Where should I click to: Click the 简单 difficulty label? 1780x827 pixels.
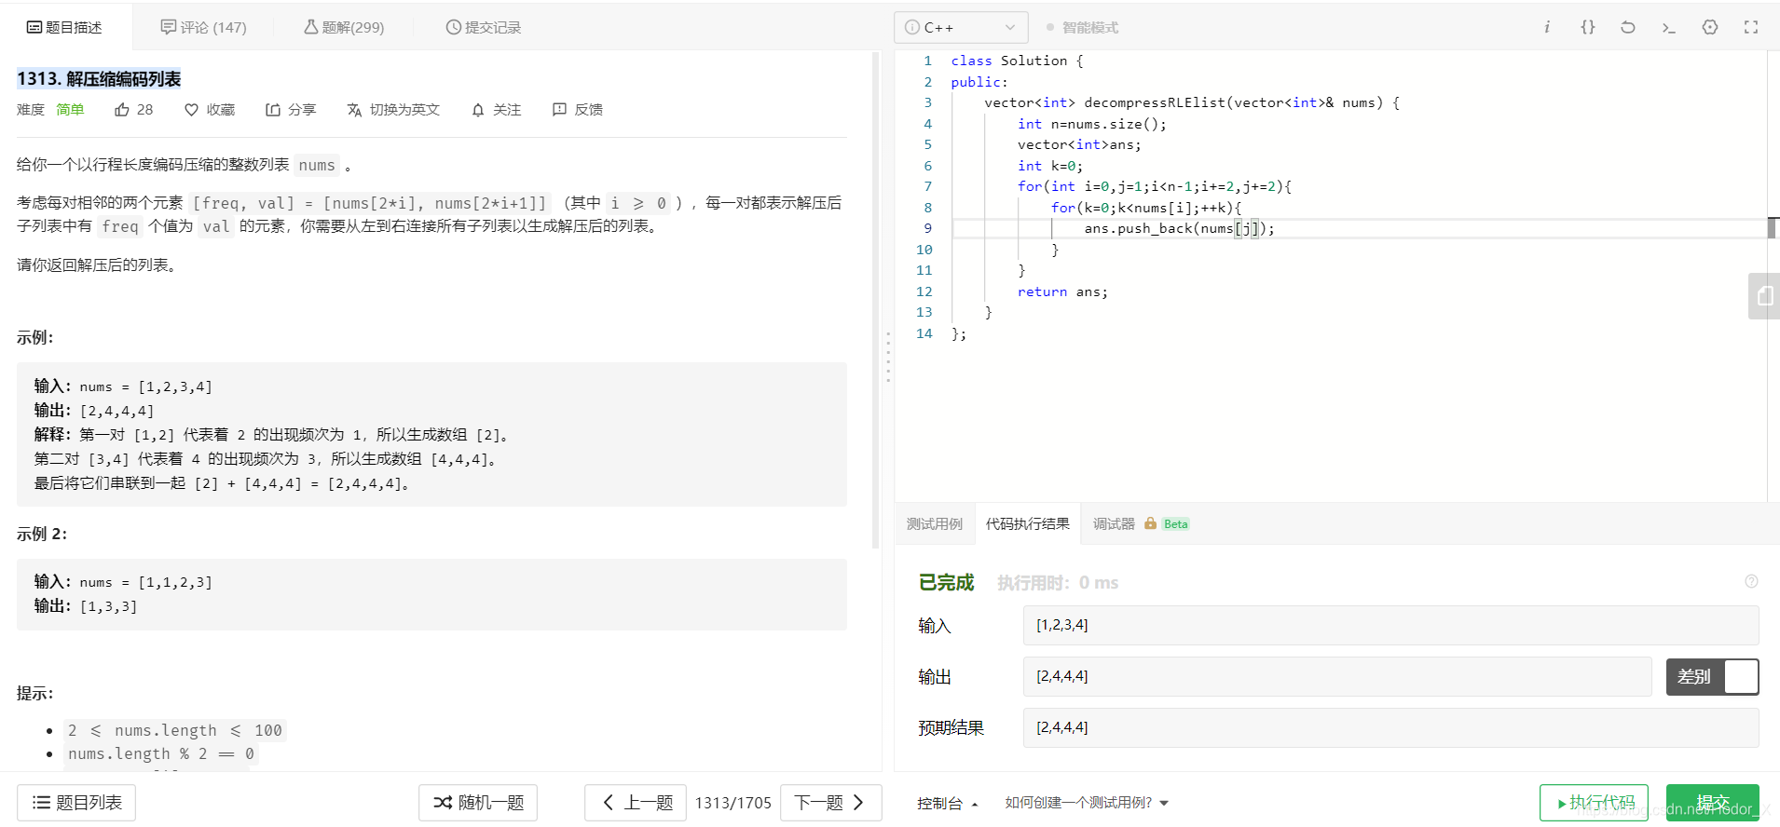point(70,110)
